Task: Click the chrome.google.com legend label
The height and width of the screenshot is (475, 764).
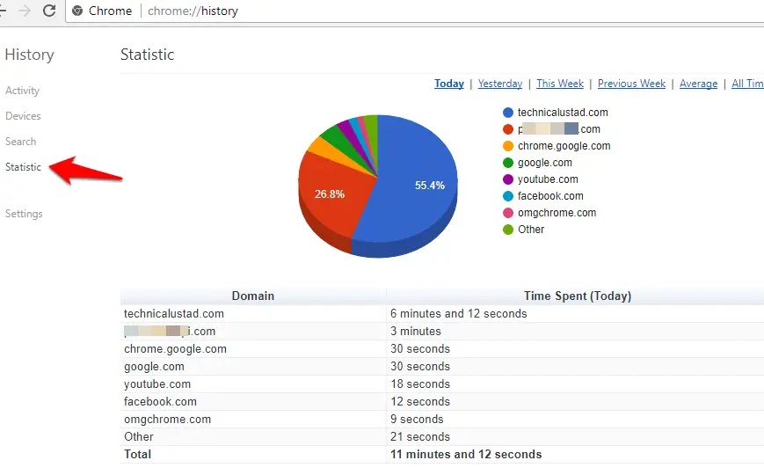Action: [564, 146]
